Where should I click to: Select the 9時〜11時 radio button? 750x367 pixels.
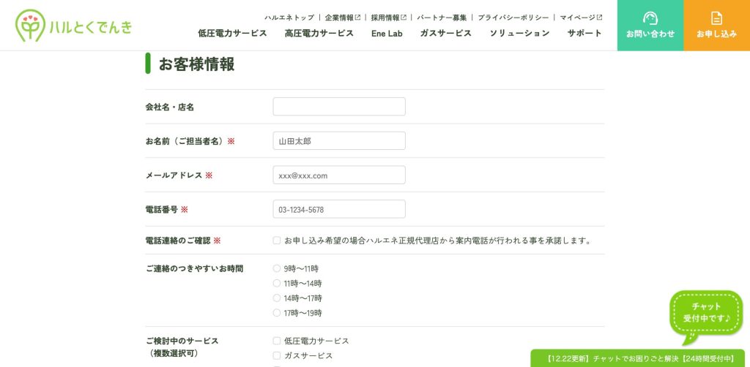click(x=276, y=269)
